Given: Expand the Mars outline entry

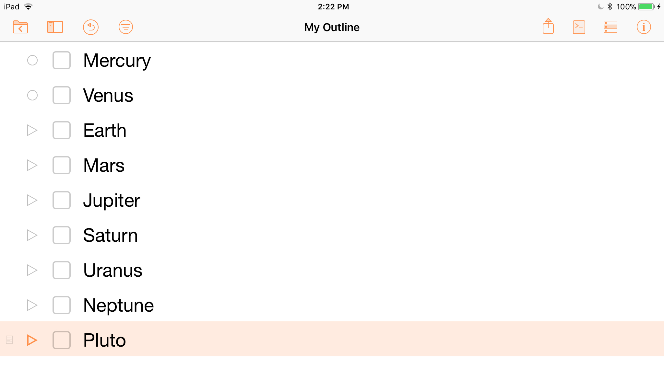Looking at the screenshot, I should pyautogui.click(x=32, y=166).
